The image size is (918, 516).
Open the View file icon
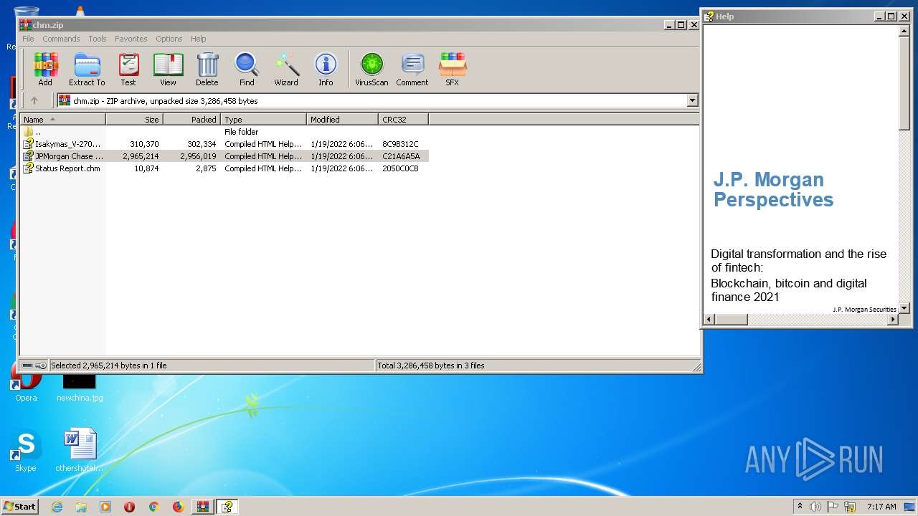coord(168,70)
